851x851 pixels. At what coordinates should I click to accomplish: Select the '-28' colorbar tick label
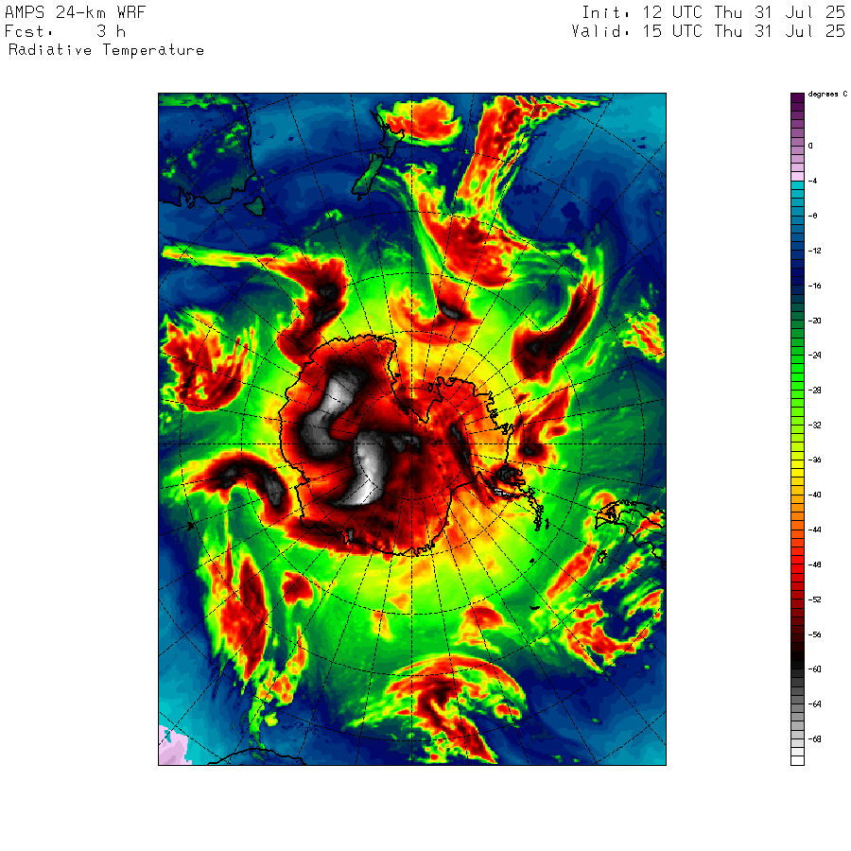815,391
